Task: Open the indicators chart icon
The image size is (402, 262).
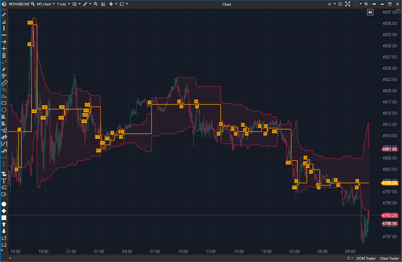Action: (103, 4)
